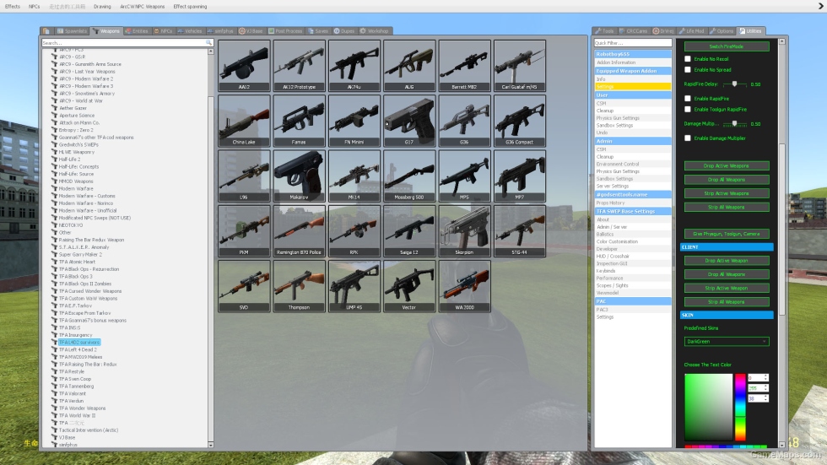Open Predefined Skins DarkGreen dropdown
The width and height of the screenshot is (827, 465).
[x=727, y=341]
